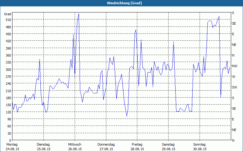Click the 120 y-axis value
This screenshot has width=243, height=152.
point(9,112)
